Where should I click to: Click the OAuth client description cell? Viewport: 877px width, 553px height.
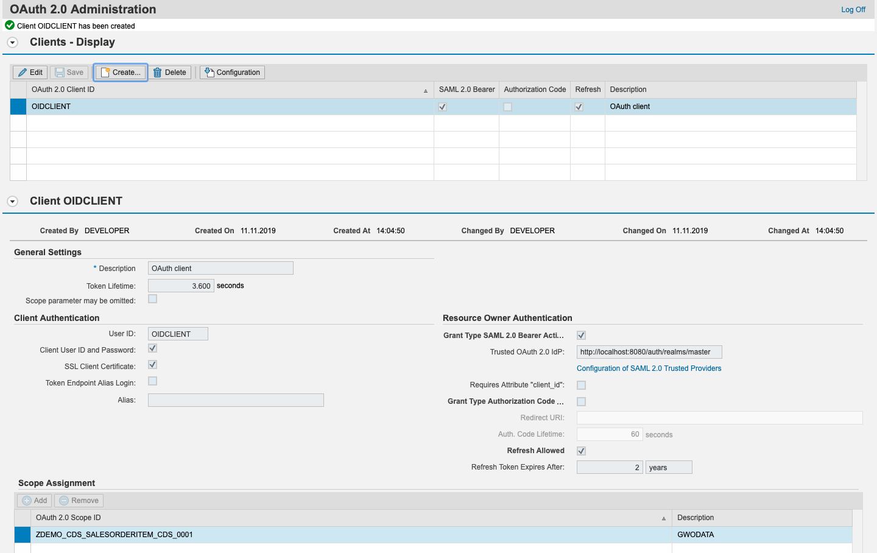(x=731, y=107)
